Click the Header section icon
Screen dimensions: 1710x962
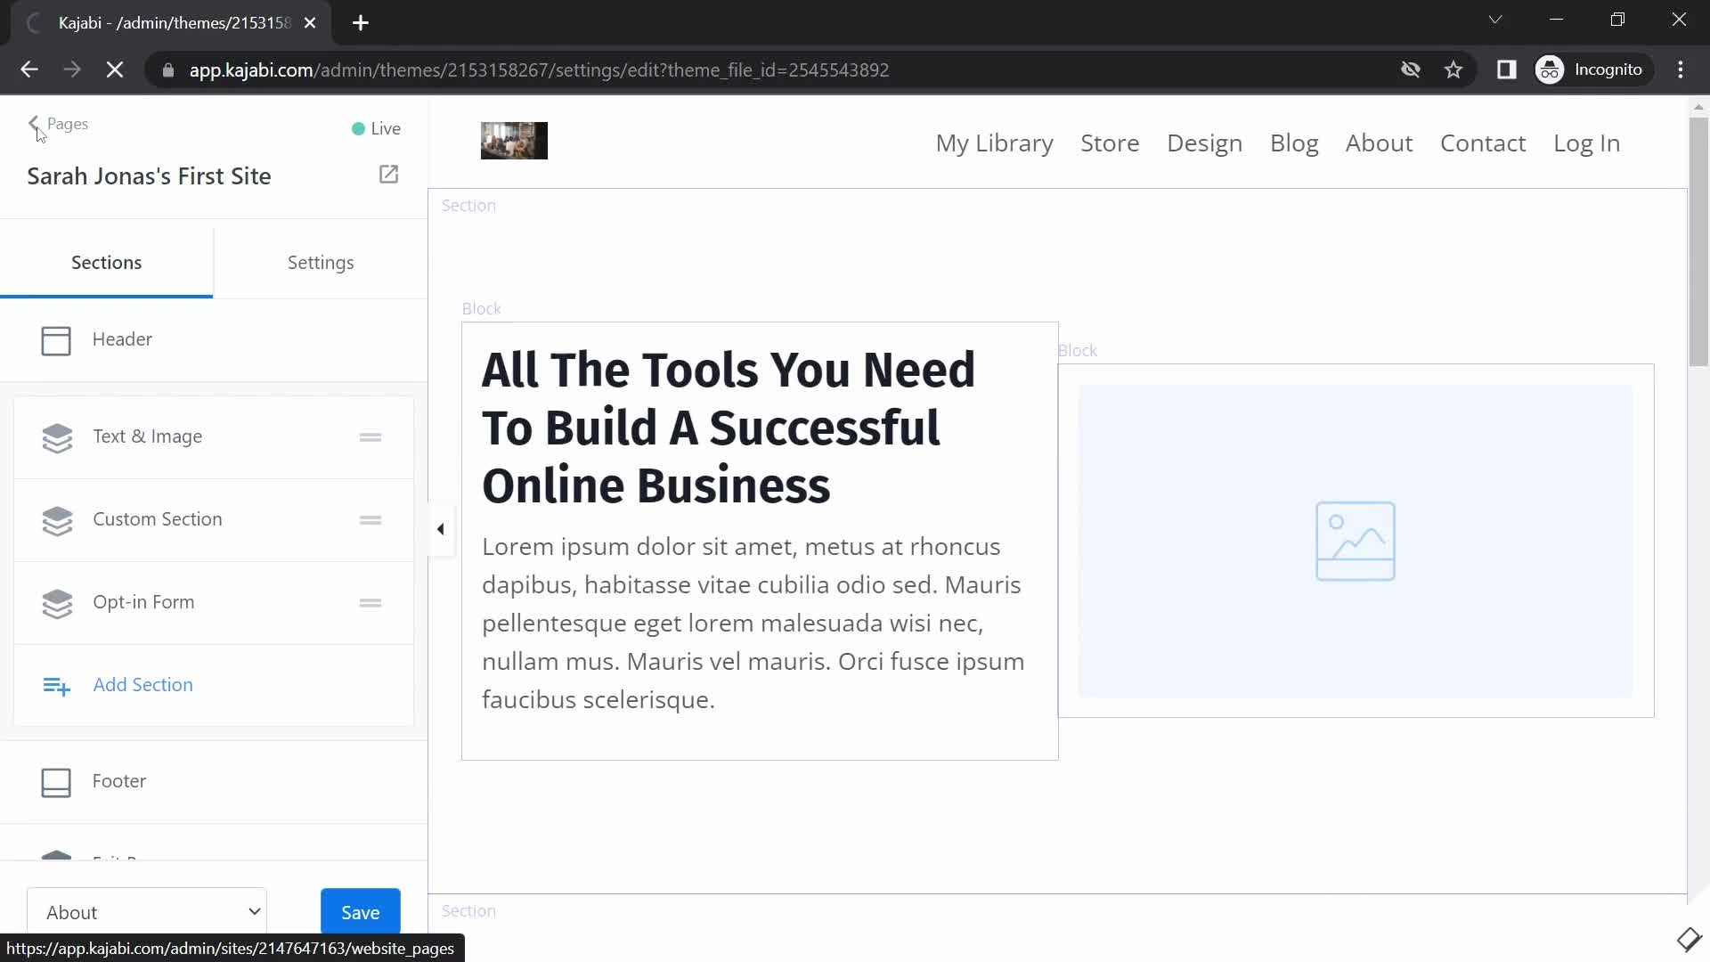[56, 340]
